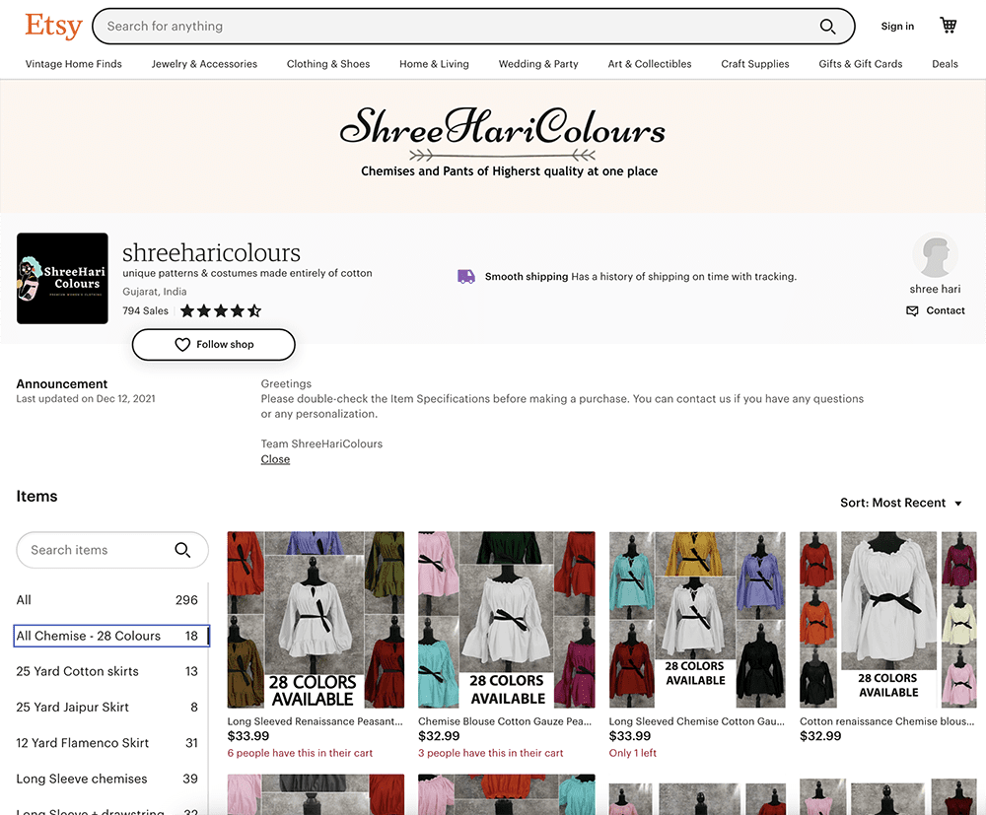Click Gujarat, India location text
The width and height of the screenshot is (986, 815).
pos(155,292)
